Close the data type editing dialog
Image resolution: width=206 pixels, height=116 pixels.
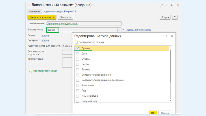click(172, 36)
